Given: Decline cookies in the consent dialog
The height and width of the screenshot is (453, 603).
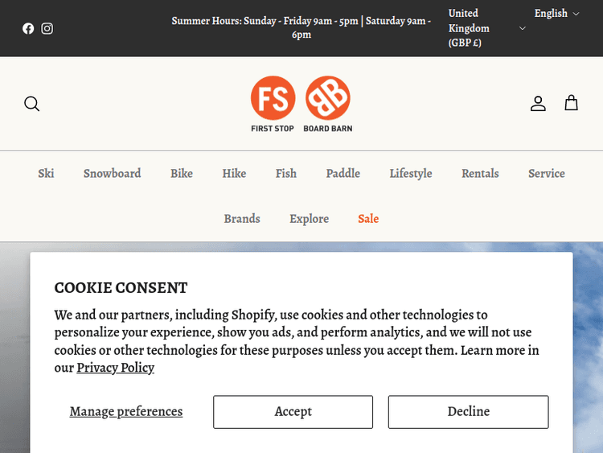Looking at the screenshot, I should pos(468,412).
